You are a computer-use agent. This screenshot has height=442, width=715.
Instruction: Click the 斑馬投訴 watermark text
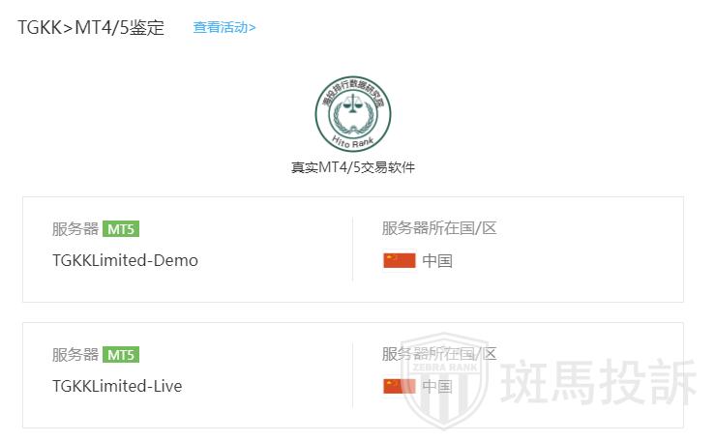600,384
